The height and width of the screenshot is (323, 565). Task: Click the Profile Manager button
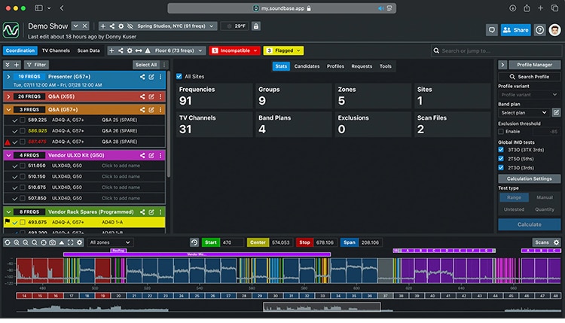tap(534, 65)
